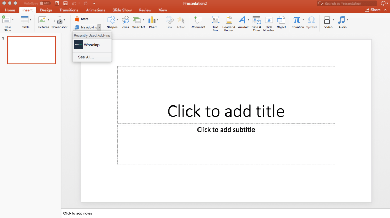Switch to the Design tab
Image resolution: width=390 pixels, height=218 pixels.
pos(46,10)
